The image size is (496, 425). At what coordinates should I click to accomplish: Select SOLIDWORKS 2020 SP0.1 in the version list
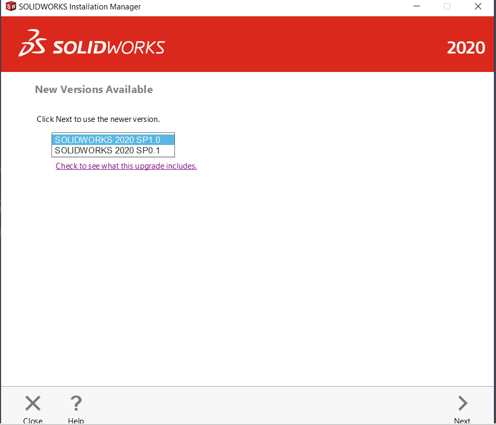[x=113, y=150]
